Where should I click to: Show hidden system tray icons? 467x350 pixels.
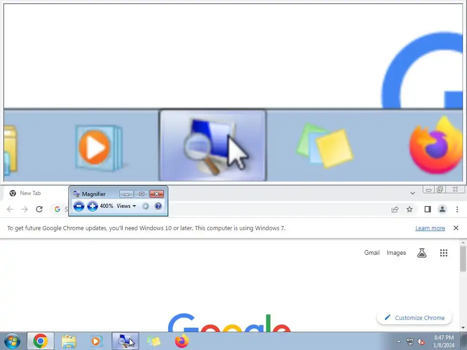(399, 342)
